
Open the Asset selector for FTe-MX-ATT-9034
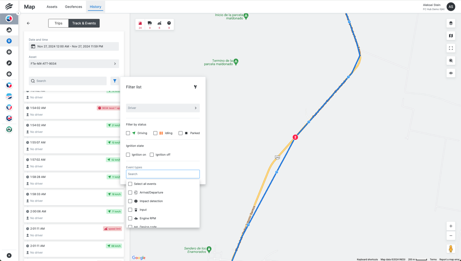(x=74, y=63)
